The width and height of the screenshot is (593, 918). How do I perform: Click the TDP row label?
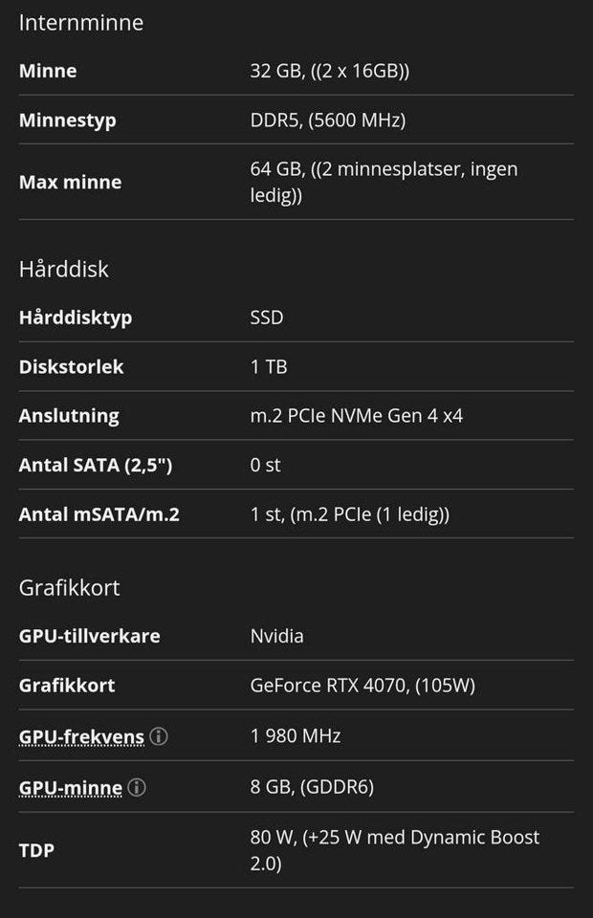click(x=36, y=849)
